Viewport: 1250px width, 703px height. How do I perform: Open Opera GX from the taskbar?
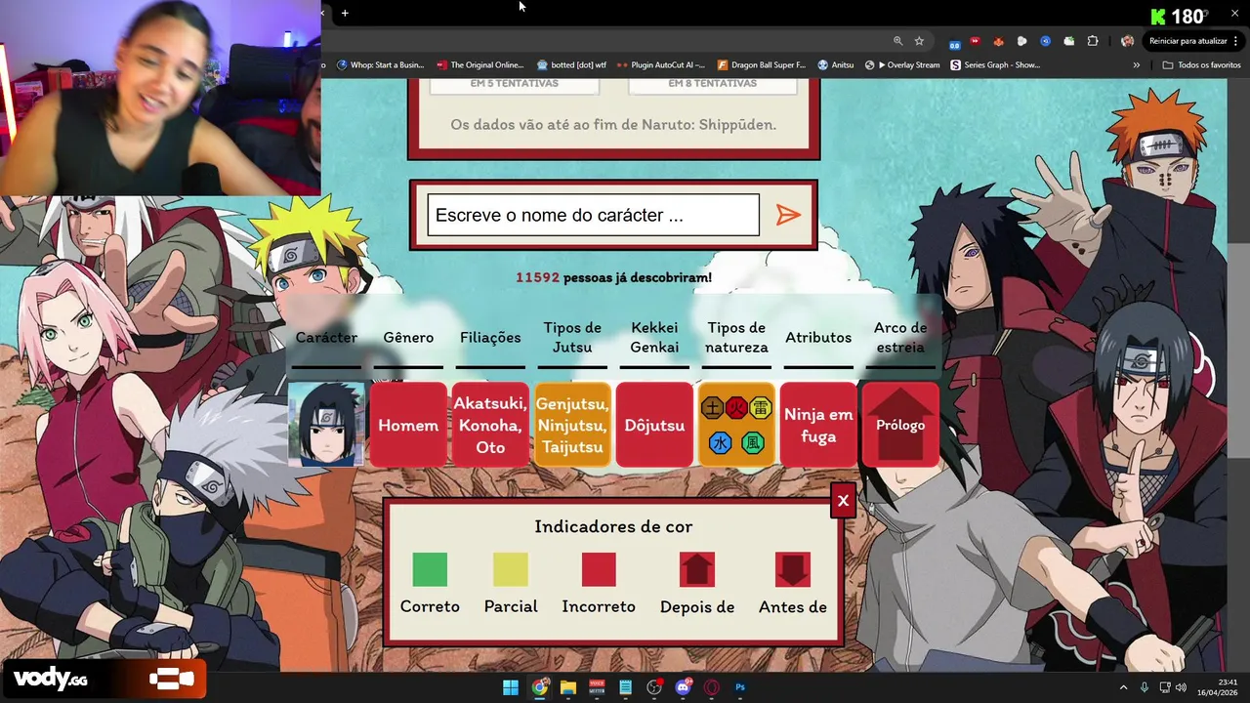tap(712, 687)
